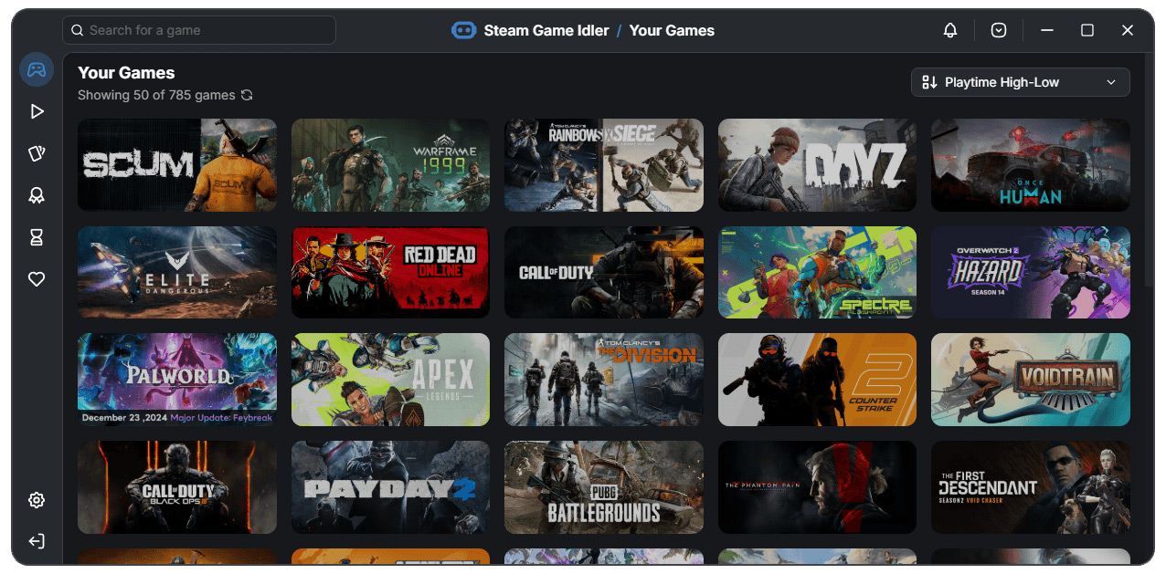Click the Showing 50 of 785 games text
Viewport: 1166px width, 574px height.
pyautogui.click(x=156, y=95)
